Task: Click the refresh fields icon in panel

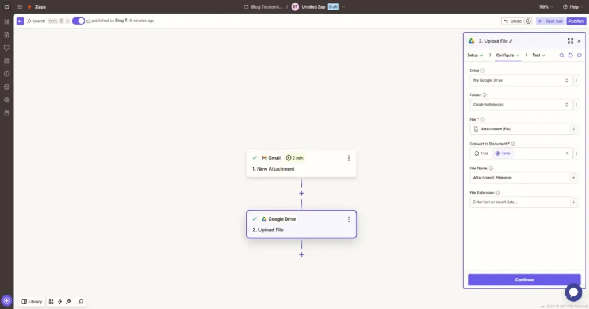Action: pyautogui.click(x=570, y=55)
